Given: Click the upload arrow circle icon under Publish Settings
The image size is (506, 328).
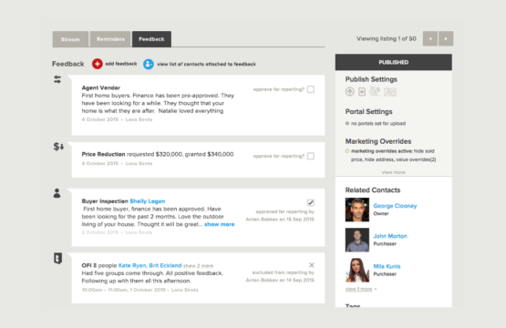Looking at the screenshot, I should (x=350, y=92).
